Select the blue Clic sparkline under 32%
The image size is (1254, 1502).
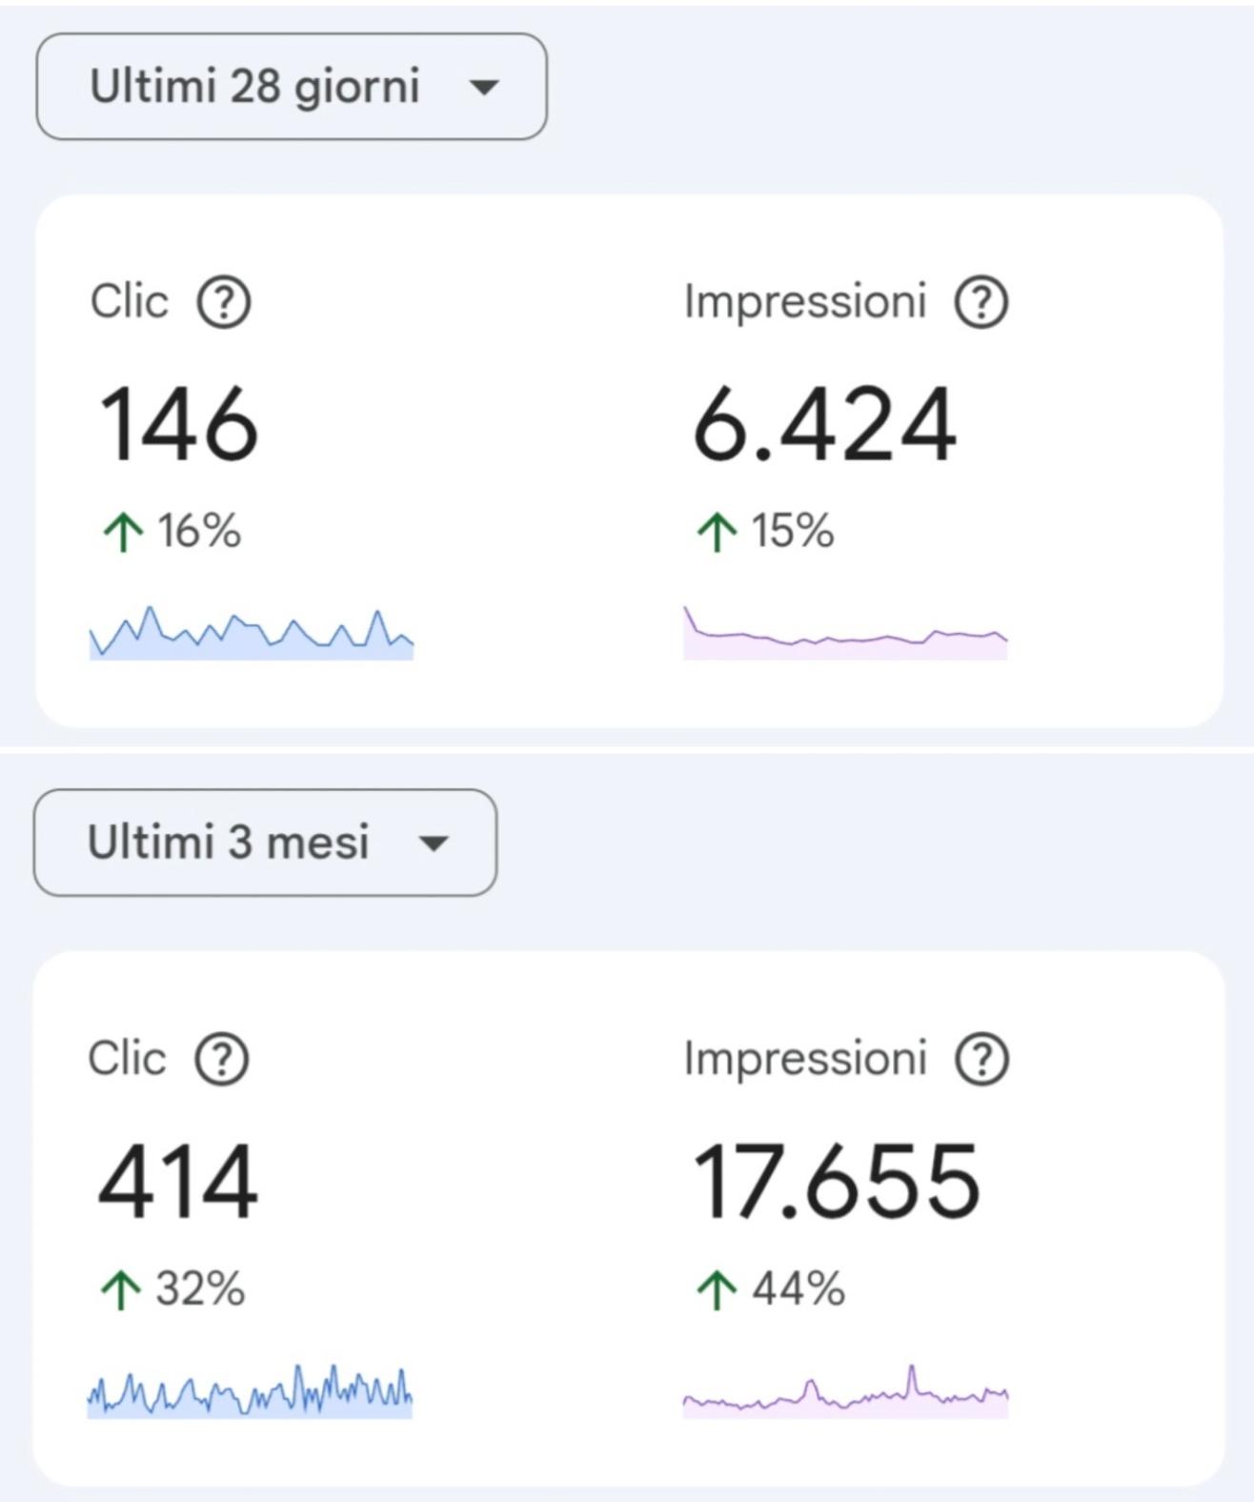(x=250, y=1393)
